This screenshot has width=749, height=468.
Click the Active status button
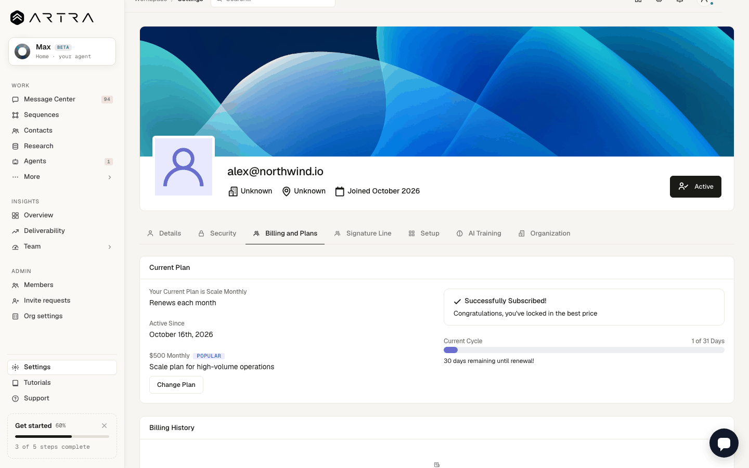(695, 187)
